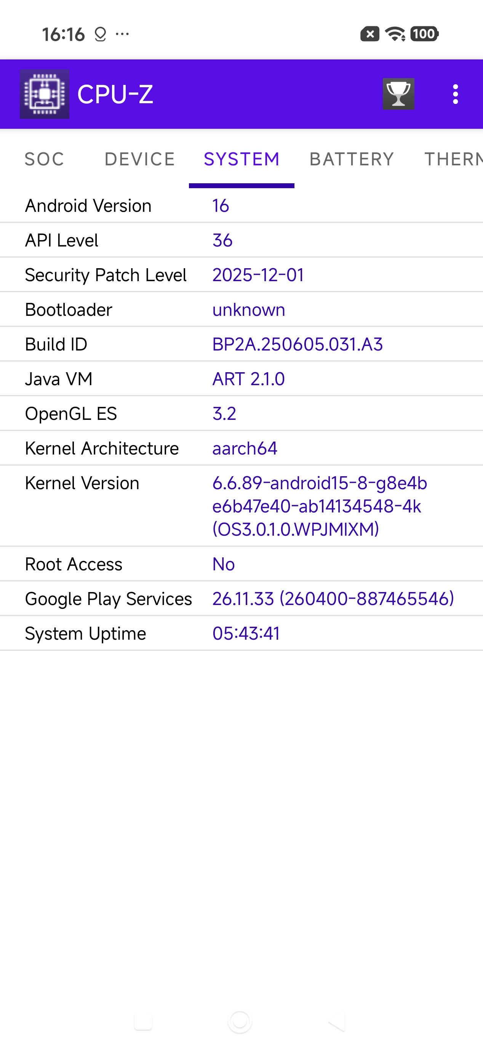Tap the battery 100 indicator
Image resolution: width=483 pixels, height=1050 pixels.
click(424, 34)
